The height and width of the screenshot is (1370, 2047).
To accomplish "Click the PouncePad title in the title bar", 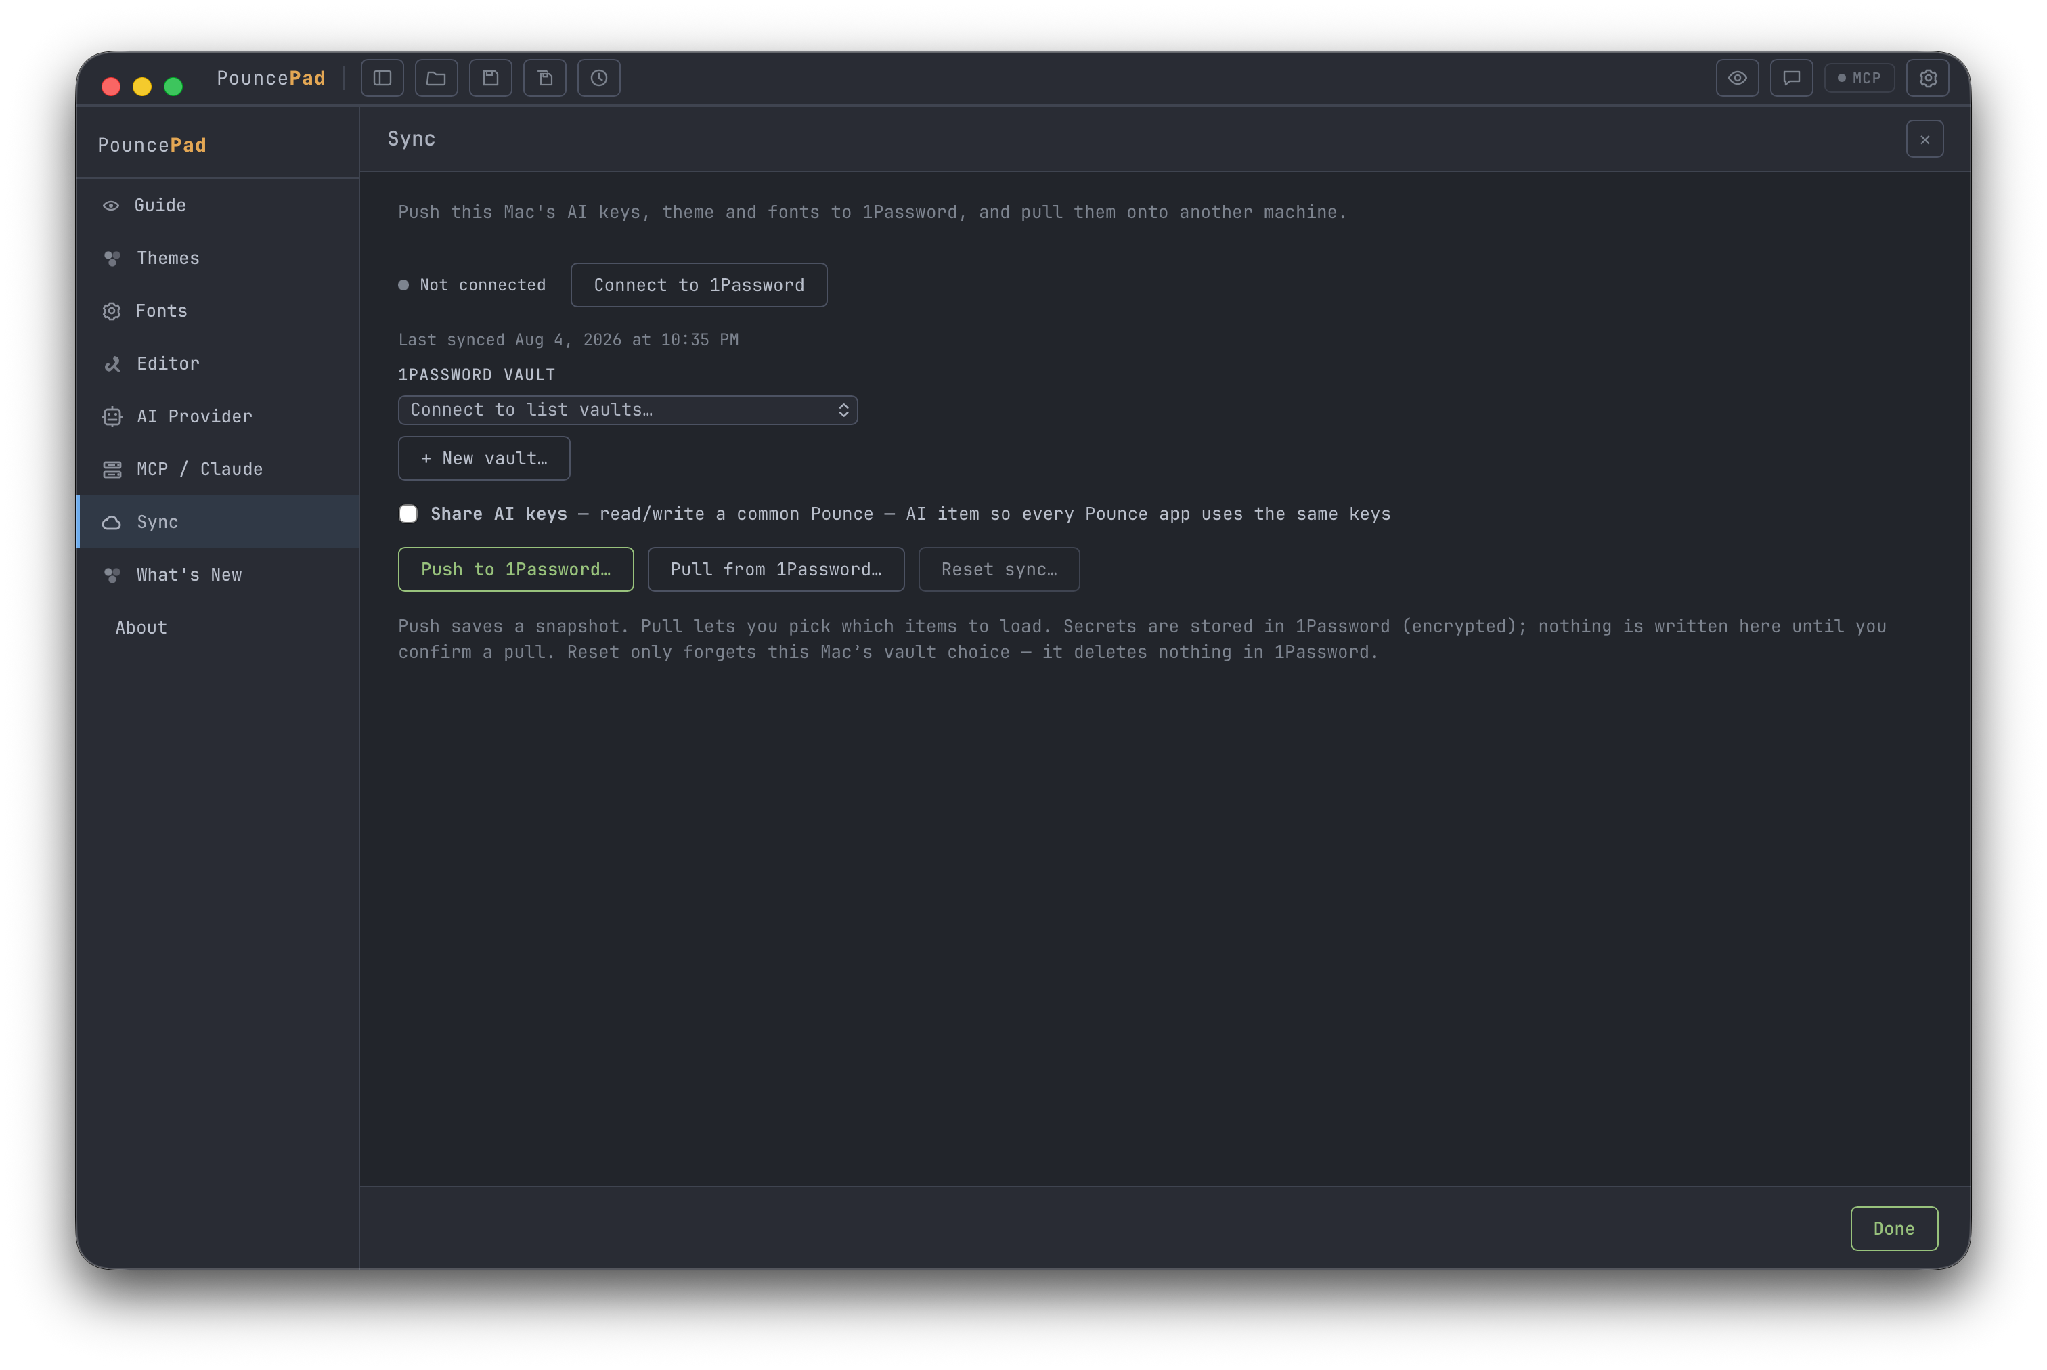I will click(x=271, y=78).
